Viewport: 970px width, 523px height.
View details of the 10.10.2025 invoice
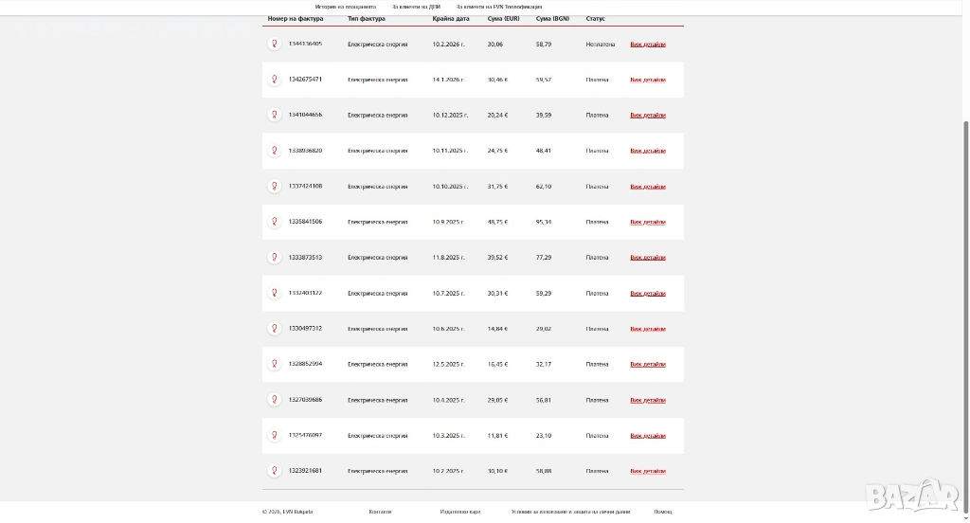pos(648,187)
